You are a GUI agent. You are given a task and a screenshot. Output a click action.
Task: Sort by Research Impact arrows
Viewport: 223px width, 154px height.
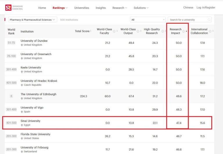click(x=186, y=31)
